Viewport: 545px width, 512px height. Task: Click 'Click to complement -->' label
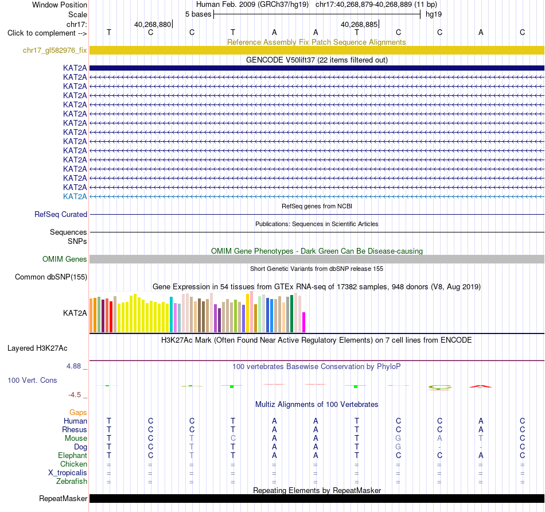tap(47, 33)
